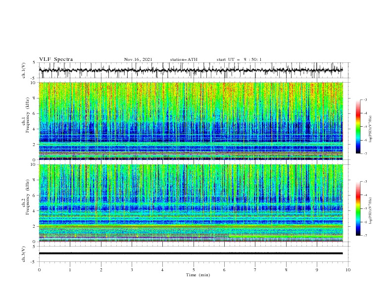
Task: Click the "station=ATH" label
Action: (184, 59)
